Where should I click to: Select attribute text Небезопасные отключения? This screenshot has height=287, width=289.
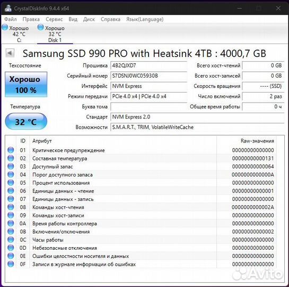(65, 248)
